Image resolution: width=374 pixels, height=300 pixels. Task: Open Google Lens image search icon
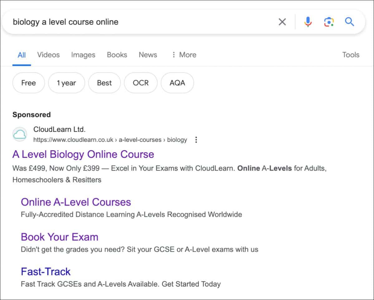click(329, 22)
